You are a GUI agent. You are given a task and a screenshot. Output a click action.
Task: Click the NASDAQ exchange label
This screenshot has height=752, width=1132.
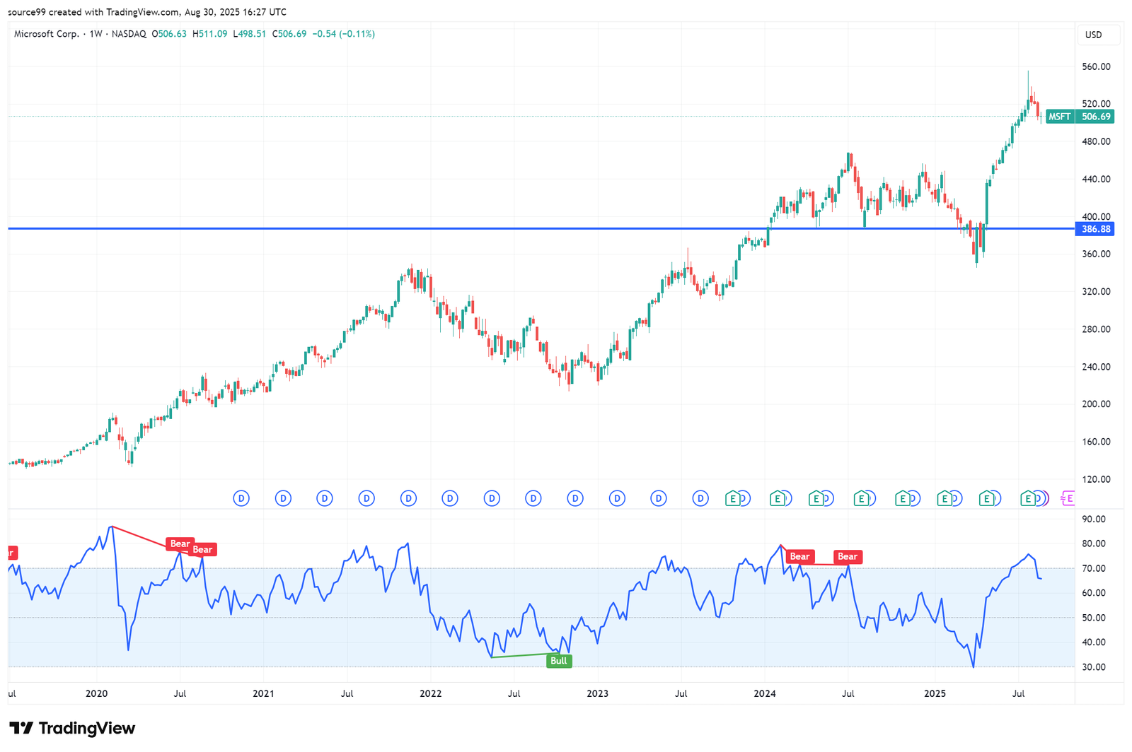coord(129,34)
